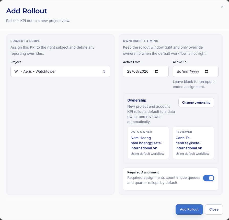Open the Project dropdown selector

coord(60,71)
